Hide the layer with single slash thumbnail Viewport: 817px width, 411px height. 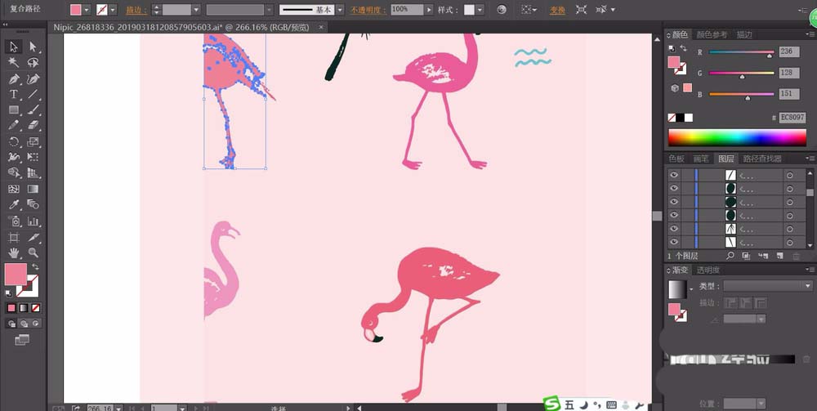[674, 175]
